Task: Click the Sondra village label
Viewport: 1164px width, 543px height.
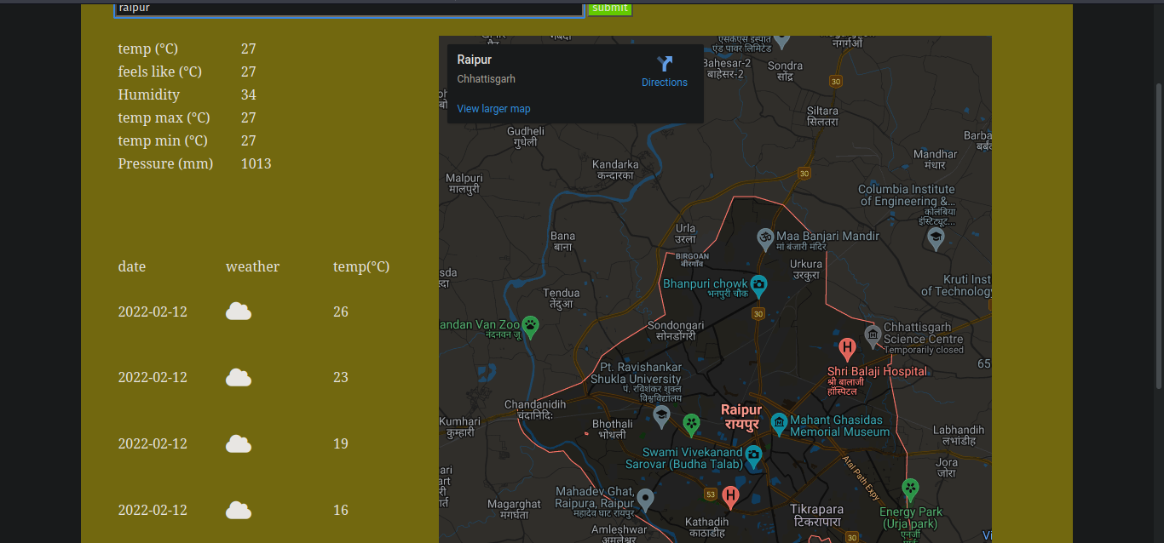Action: pos(786,71)
